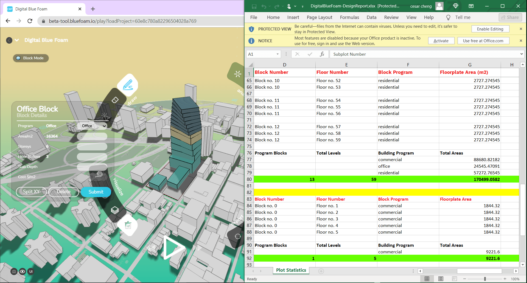
Task: Click the eraser icon below the draw tool
Action: tap(115, 100)
